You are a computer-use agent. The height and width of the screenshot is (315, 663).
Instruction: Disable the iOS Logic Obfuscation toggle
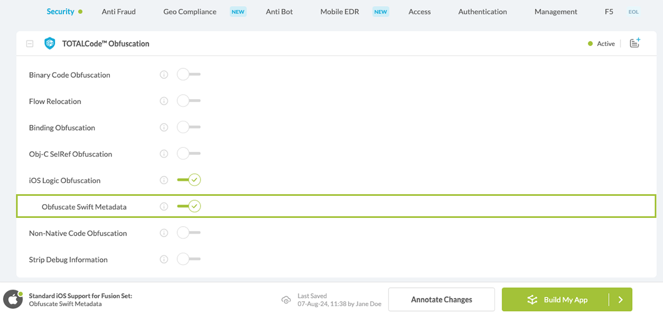pos(188,180)
